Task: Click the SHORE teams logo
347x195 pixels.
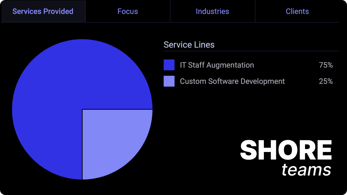Action: [x=286, y=158]
